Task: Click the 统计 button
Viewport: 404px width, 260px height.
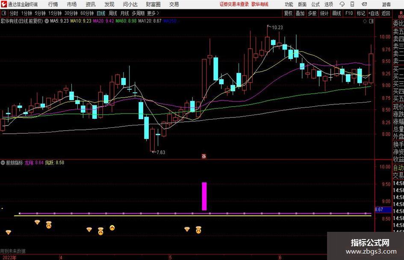Action: [324, 13]
